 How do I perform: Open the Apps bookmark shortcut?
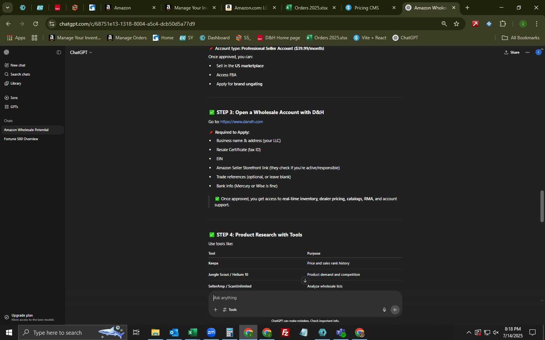point(16,38)
